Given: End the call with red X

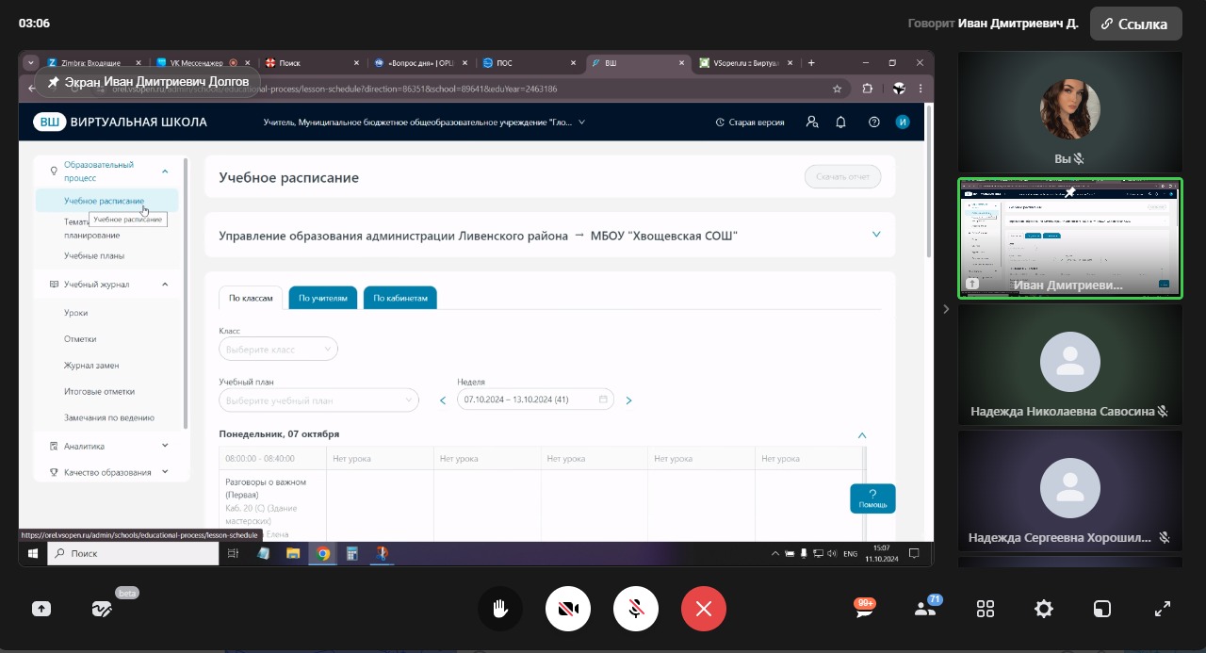Looking at the screenshot, I should (704, 609).
